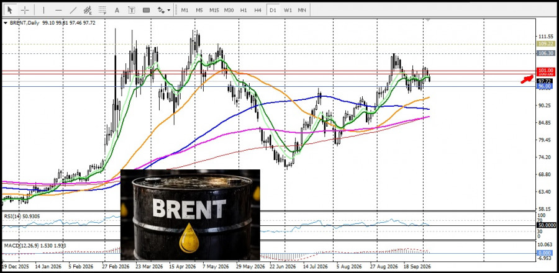Pick the trendline drawing tool
The height and width of the screenshot is (273, 559).
(73, 10)
